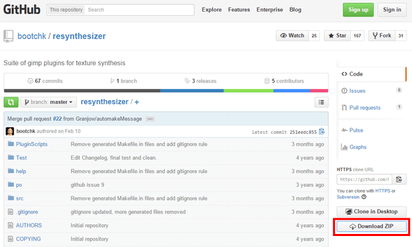The height and width of the screenshot is (247, 412).
Task: Open the Issues tab in sidebar
Action: pyautogui.click(x=371, y=91)
